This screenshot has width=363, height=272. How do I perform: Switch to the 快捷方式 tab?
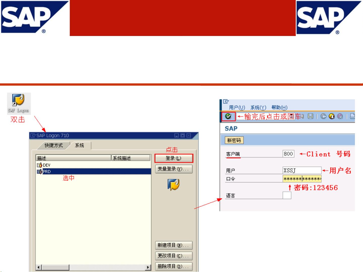(x=53, y=145)
